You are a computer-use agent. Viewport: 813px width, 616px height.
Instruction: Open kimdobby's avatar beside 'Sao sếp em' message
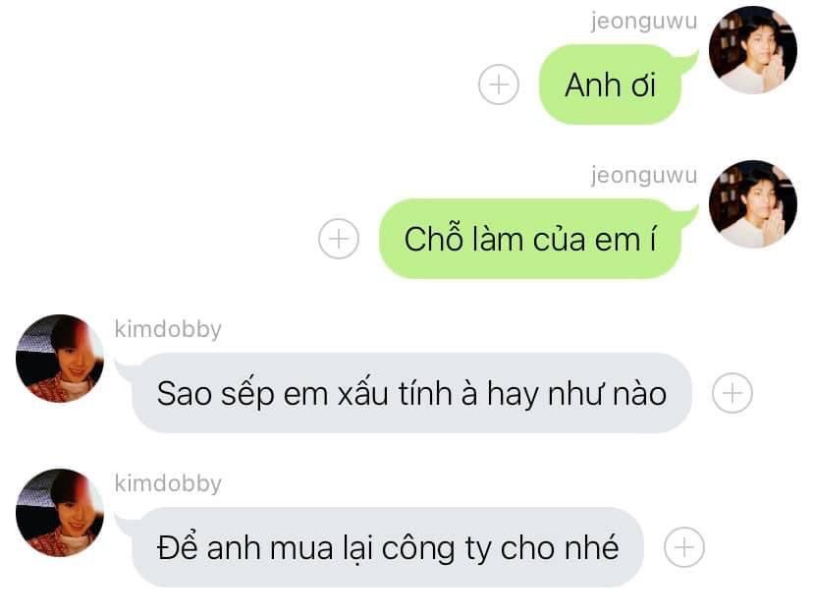(x=60, y=358)
